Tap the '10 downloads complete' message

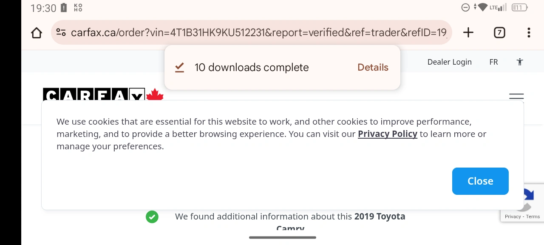point(252,68)
